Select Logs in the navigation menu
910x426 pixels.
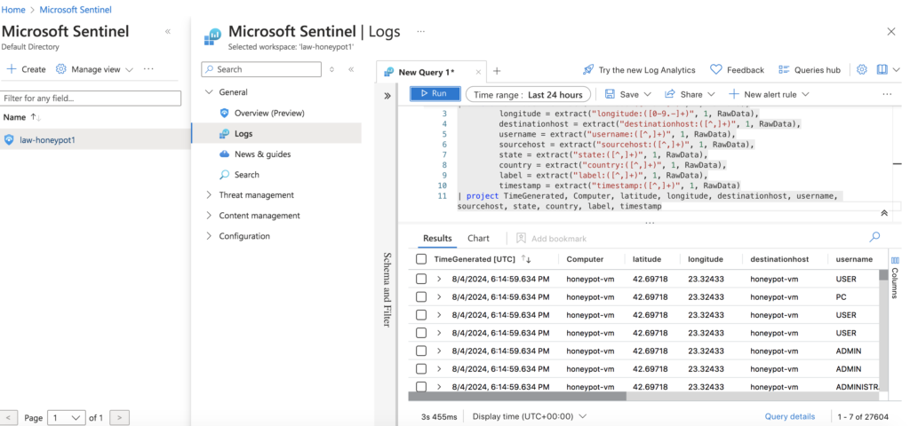coord(275,133)
